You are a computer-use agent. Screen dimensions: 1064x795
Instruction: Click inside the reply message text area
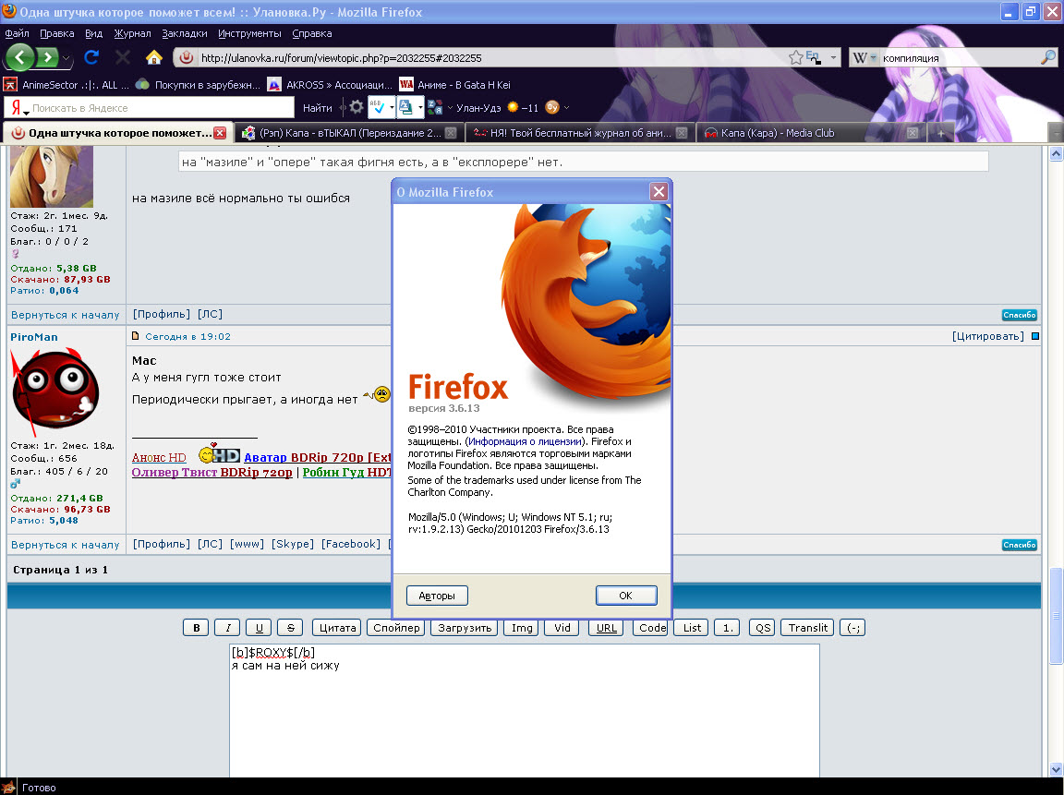524,720
